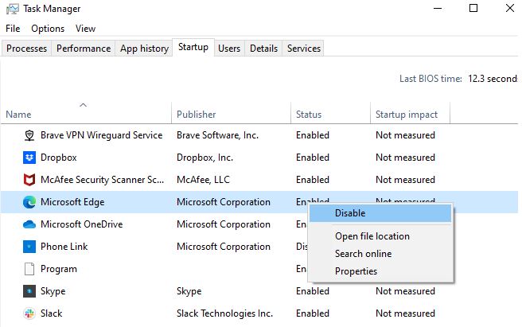Image resolution: width=522 pixels, height=327 pixels.
Task: Click Microsoft Corporation in the OneDrive row
Action: pos(224,224)
